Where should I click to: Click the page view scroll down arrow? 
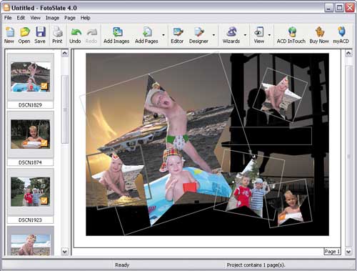pos(348,252)
